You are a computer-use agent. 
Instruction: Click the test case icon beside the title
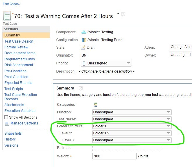pyautogui.click(x=7, y=16)
